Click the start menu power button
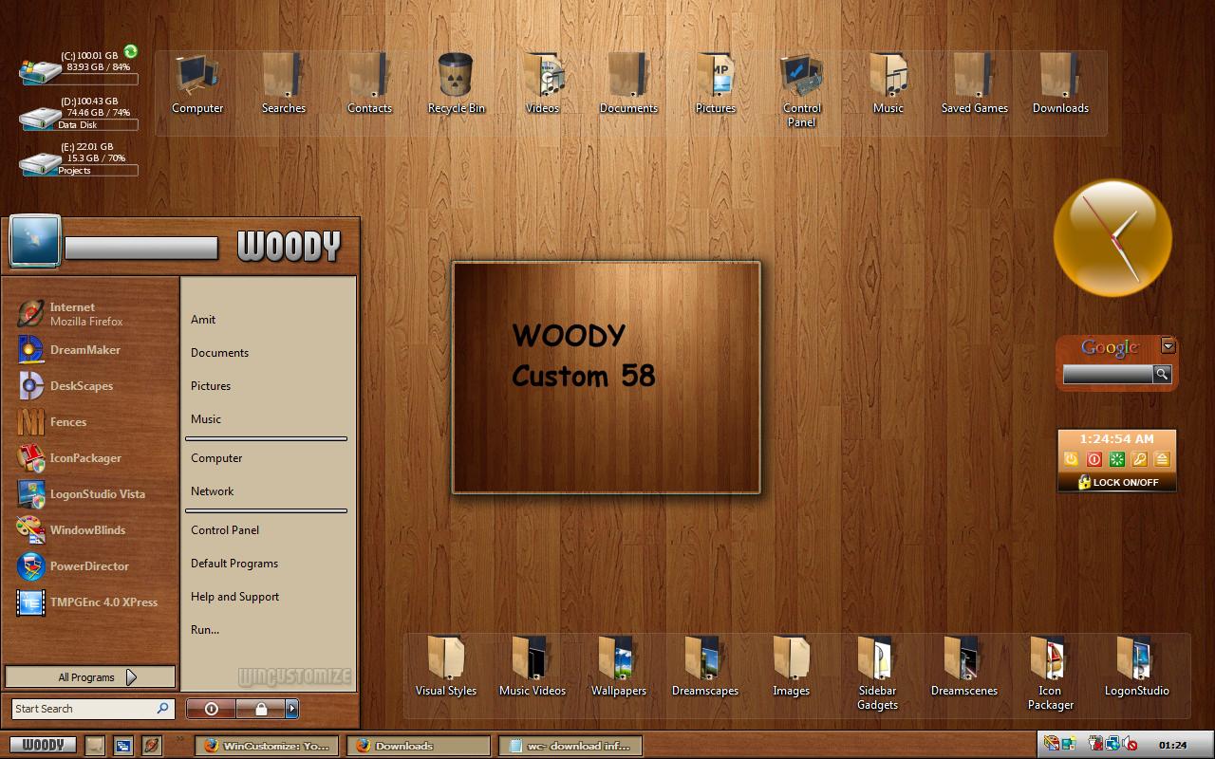The width and height of the screenshot is (1215, 759). [211, 709]
